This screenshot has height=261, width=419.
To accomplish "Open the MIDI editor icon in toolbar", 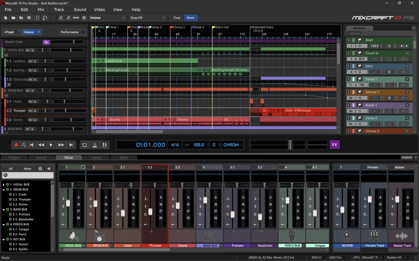I will [76, 18].
